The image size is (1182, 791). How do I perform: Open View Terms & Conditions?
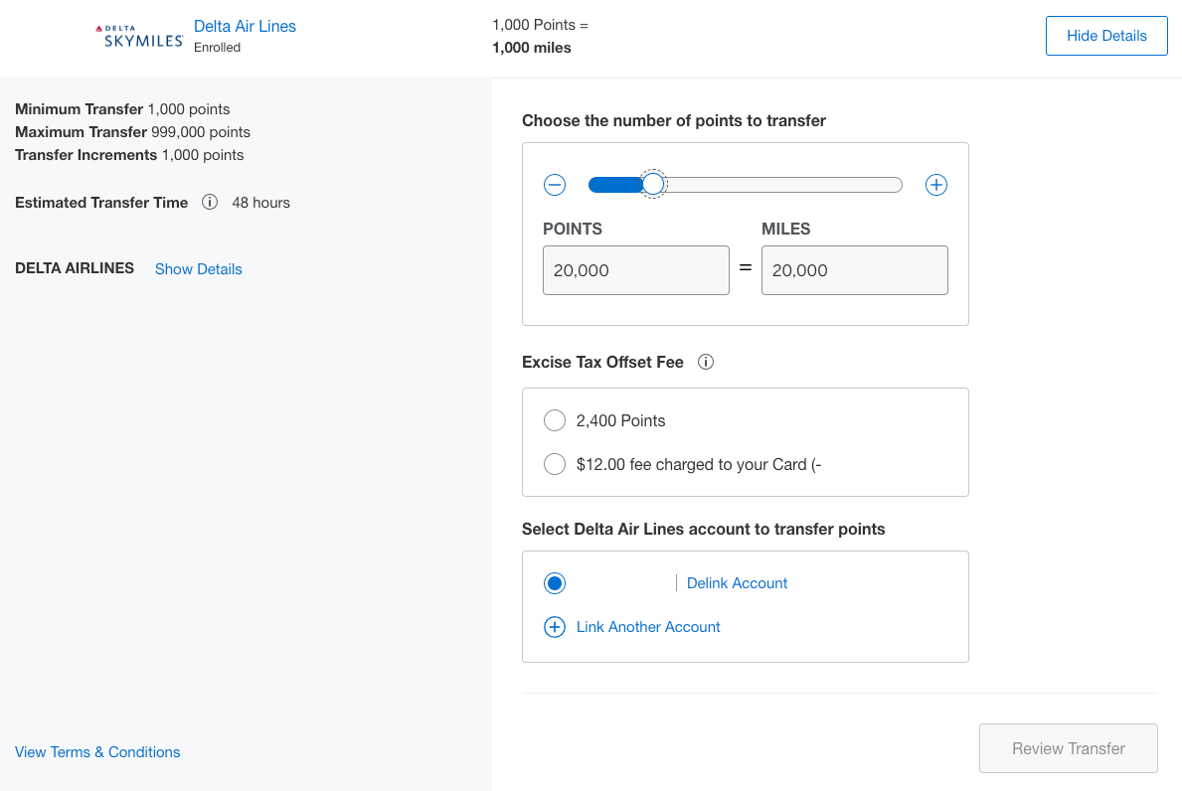(x=97, y=752)
